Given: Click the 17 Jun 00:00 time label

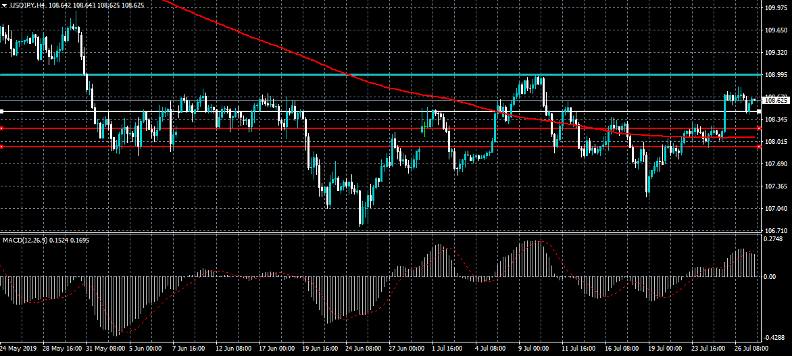Looking at the screenshot, I should tap(277, 349).
